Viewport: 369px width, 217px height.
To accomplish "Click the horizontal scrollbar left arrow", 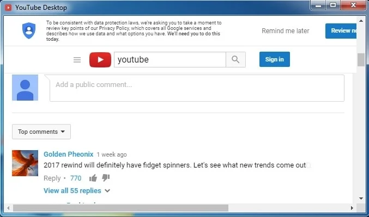I will 8,208.
